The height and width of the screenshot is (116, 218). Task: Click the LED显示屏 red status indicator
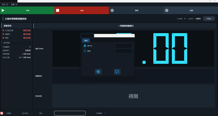coord(3,30)
